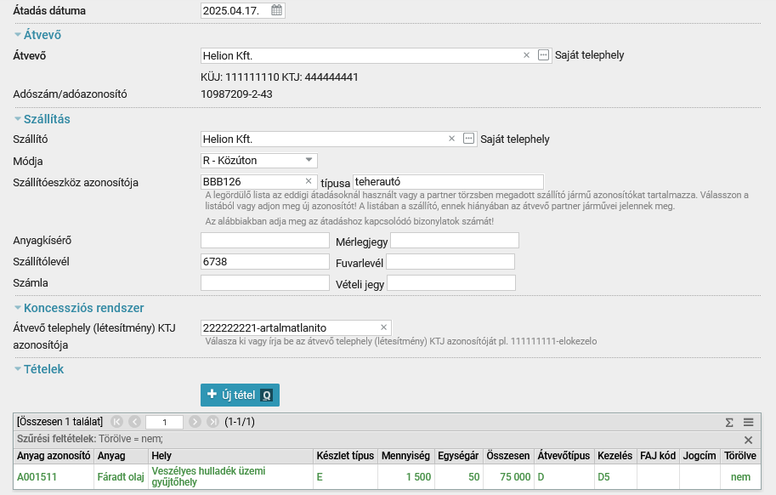The image size is (776, 495).
Task: Clear the Átvevő Helion Kft. field
Action: (527, 55)
